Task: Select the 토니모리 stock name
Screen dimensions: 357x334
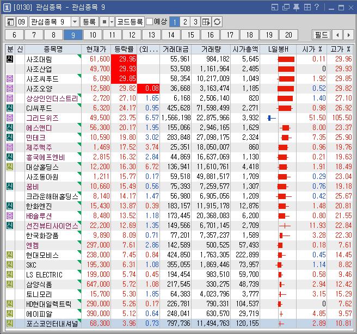Action: point(39,294)
